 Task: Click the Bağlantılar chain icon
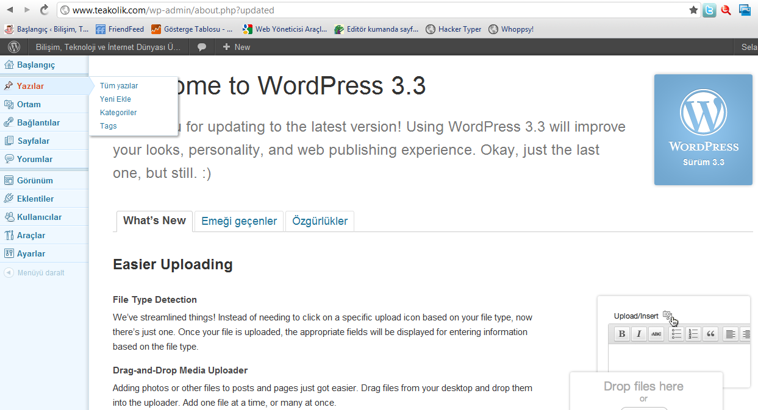(9, 122)
